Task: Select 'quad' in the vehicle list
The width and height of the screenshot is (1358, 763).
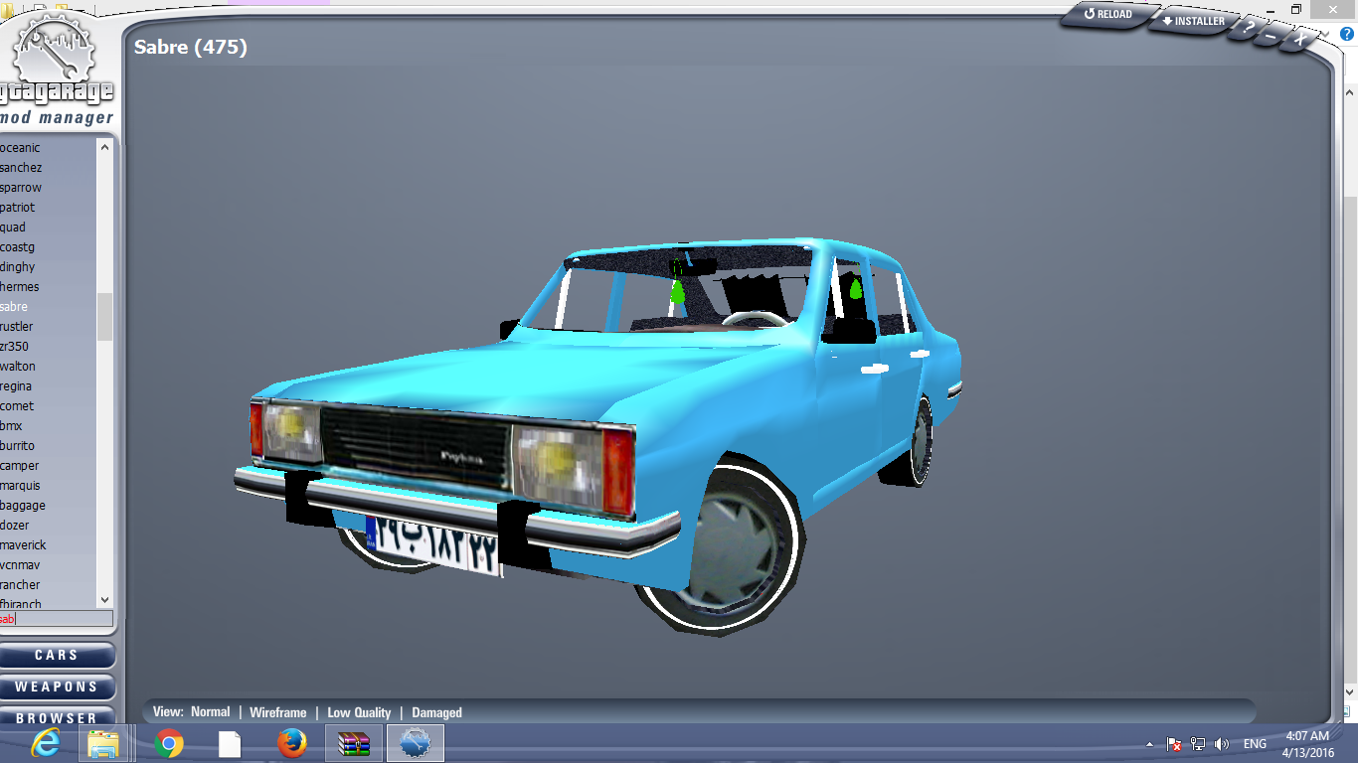Action: [x=13, y=228]
